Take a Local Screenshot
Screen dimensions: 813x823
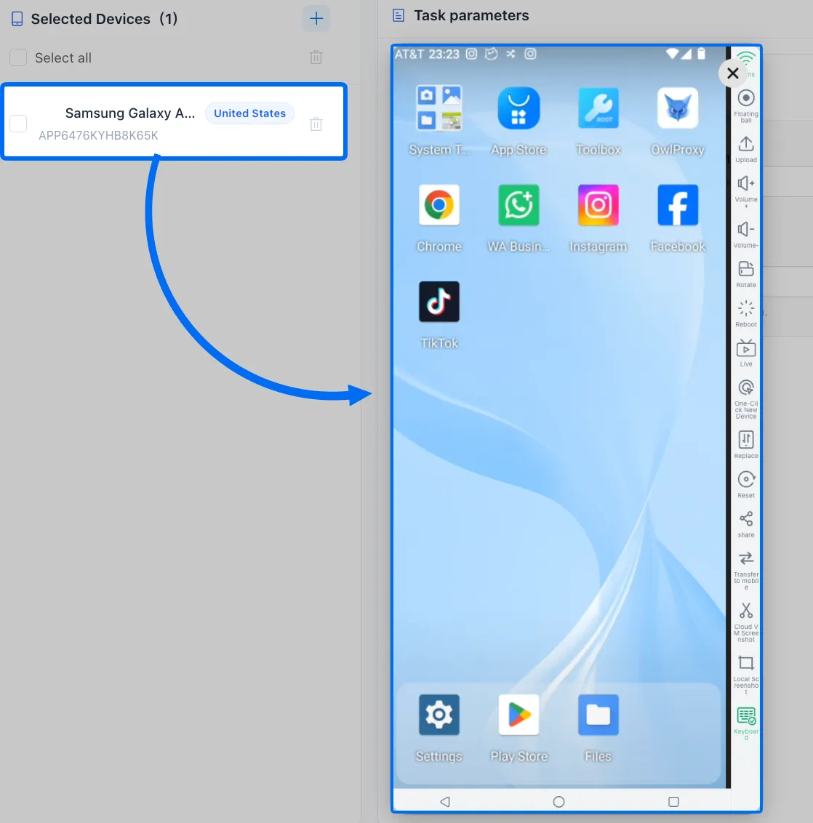(x=746, y=675)
